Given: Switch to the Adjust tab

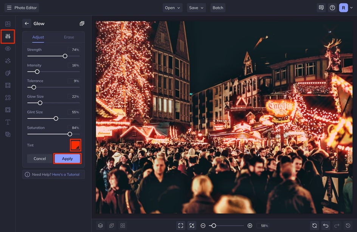Looking at the screenshot, I should point(38,37).
